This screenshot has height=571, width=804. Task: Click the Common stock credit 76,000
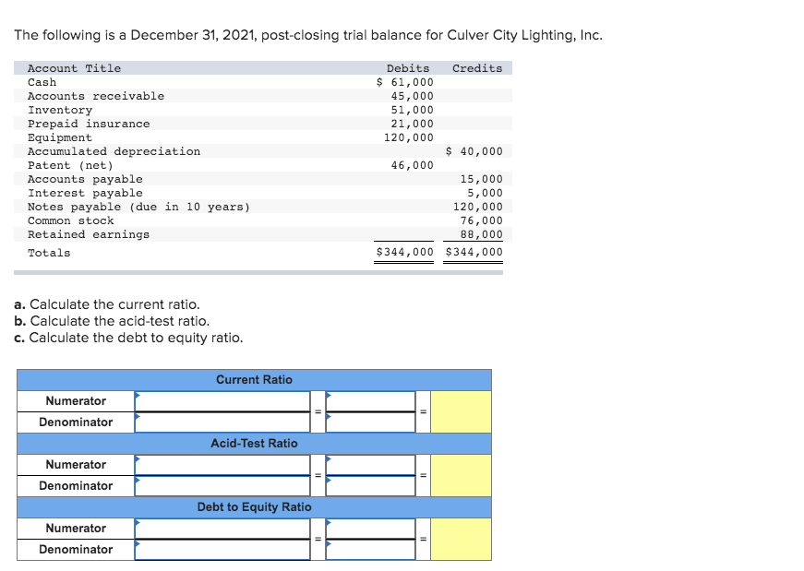pyautogui.click(x=481, y=220)
